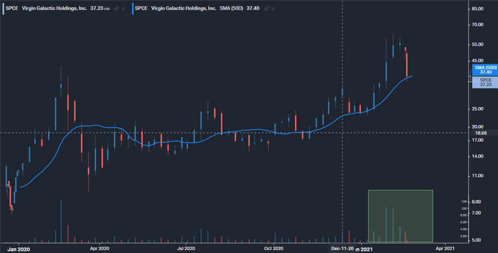
Task: Click the 18.66 crosshair price label
Action: point(481,133)
